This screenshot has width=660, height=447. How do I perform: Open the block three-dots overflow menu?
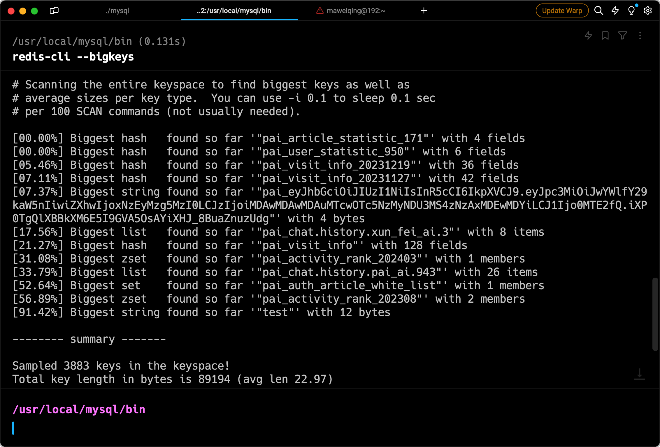tap(640, 36)
